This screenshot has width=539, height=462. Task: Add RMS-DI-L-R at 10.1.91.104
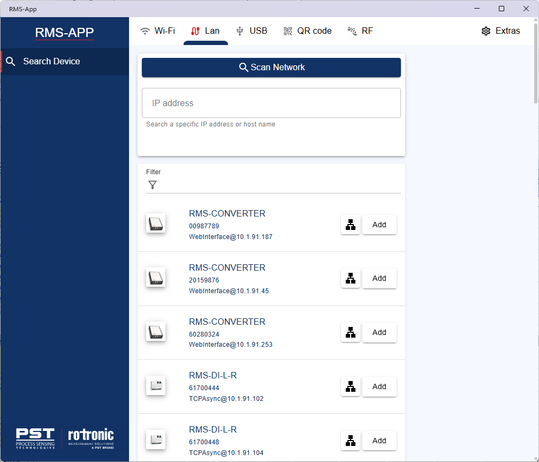point(379,441)
